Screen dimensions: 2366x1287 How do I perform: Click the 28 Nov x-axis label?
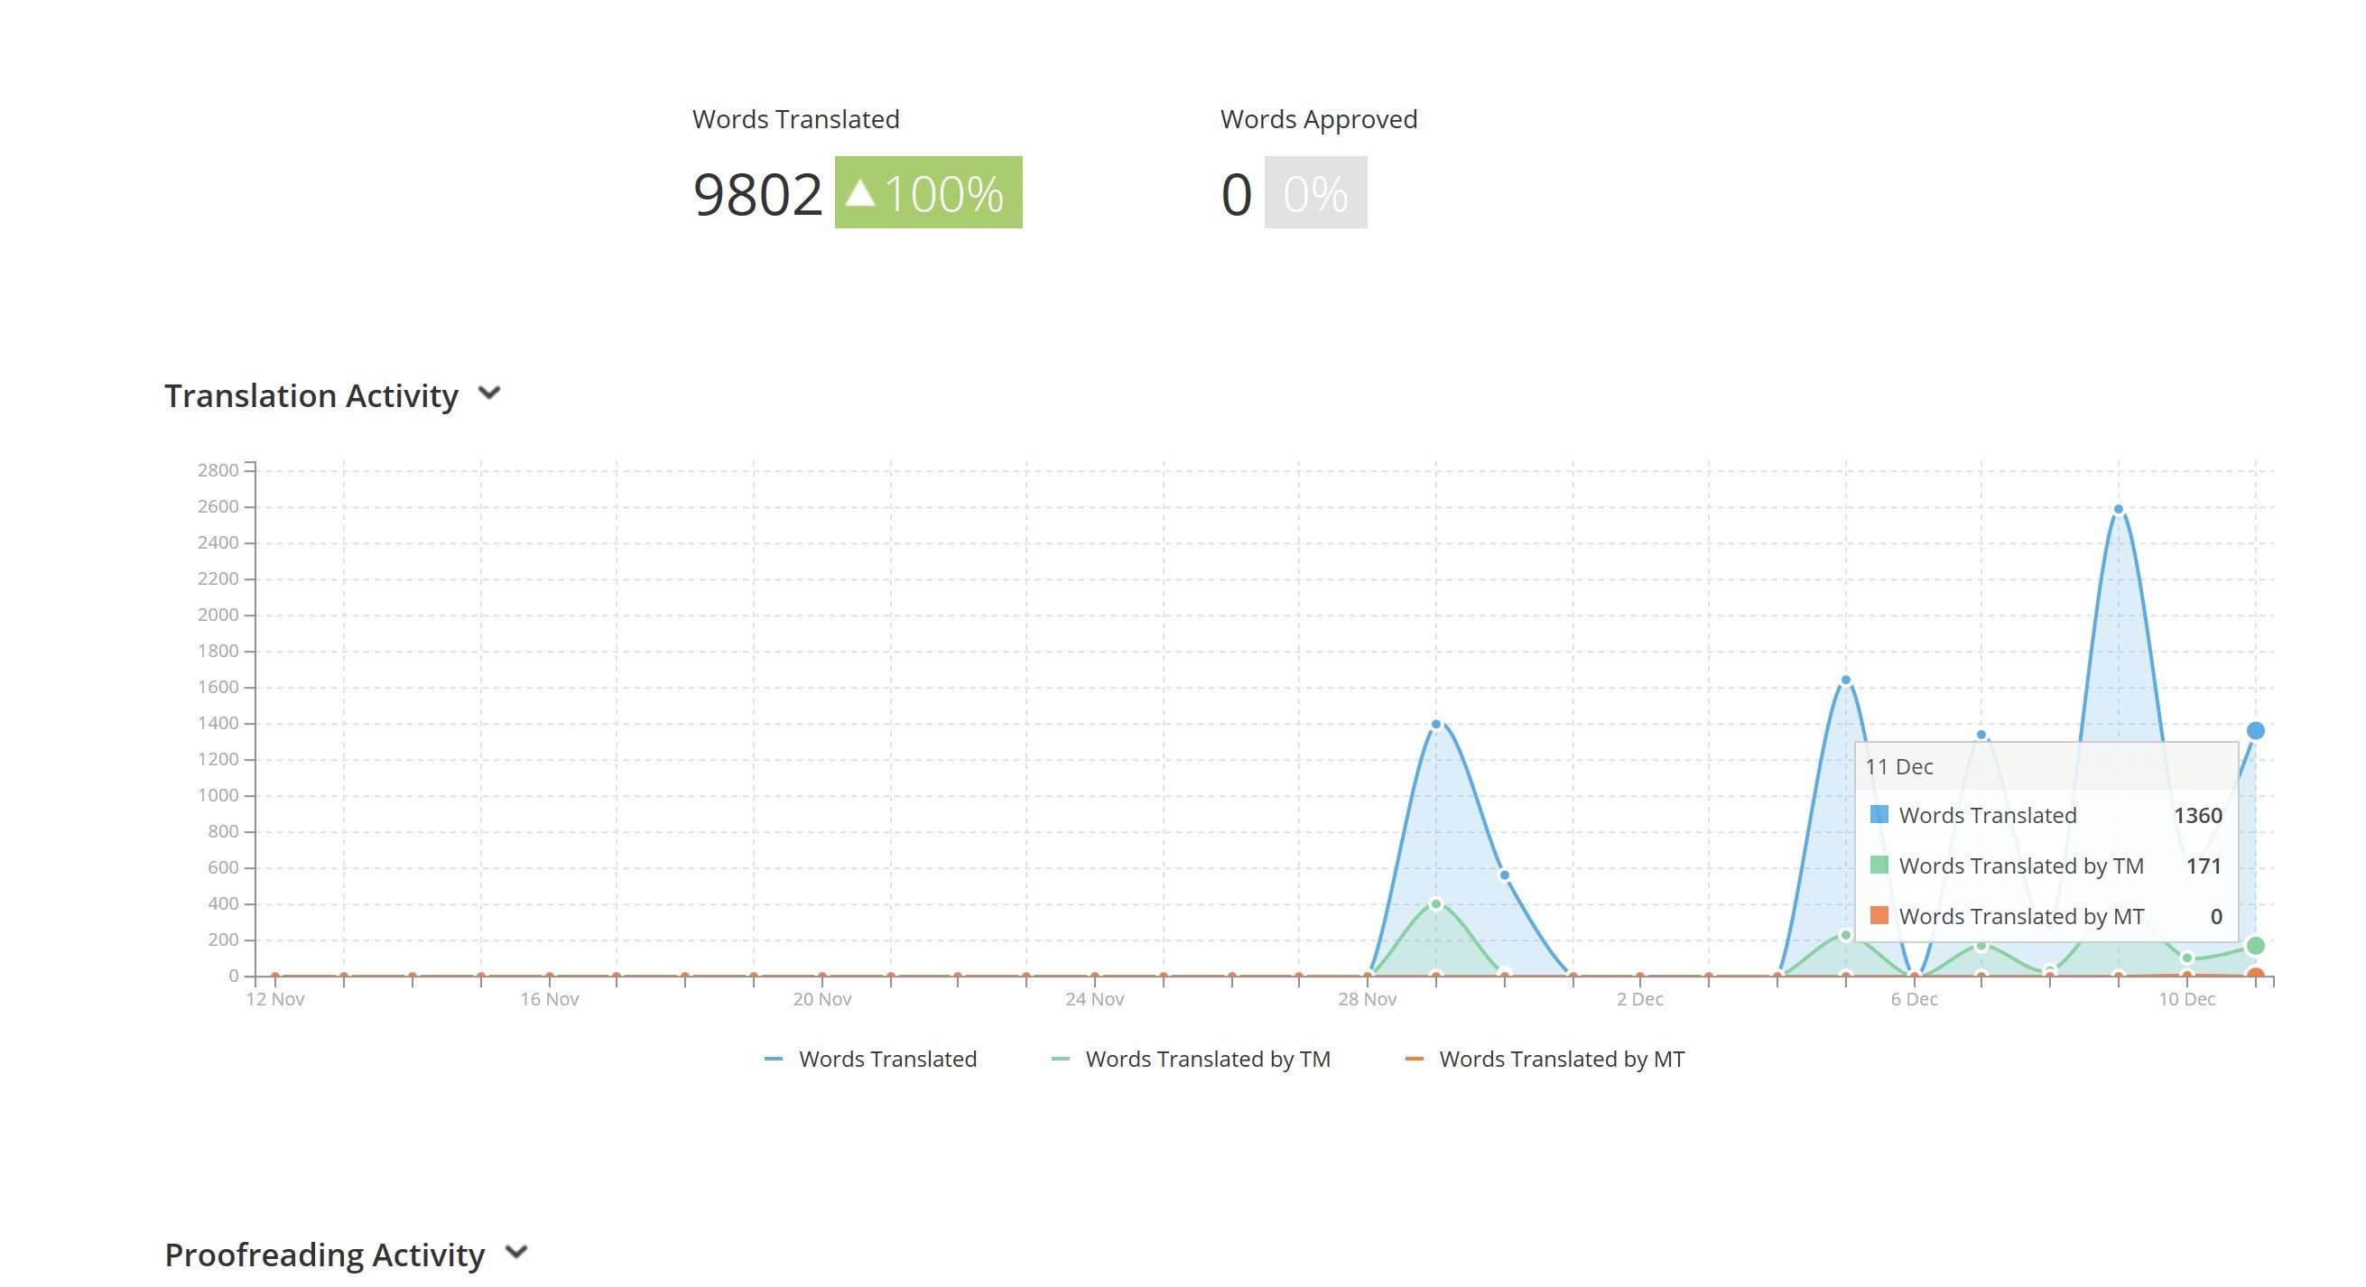point(1367,999)
